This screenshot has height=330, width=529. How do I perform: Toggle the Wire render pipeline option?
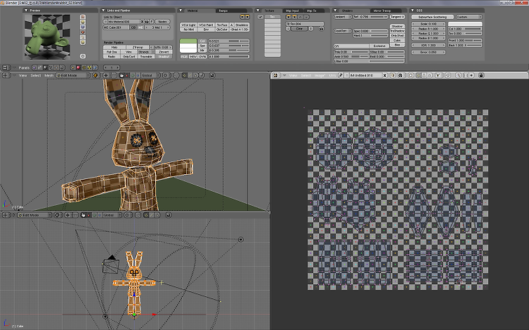point(128,51)
